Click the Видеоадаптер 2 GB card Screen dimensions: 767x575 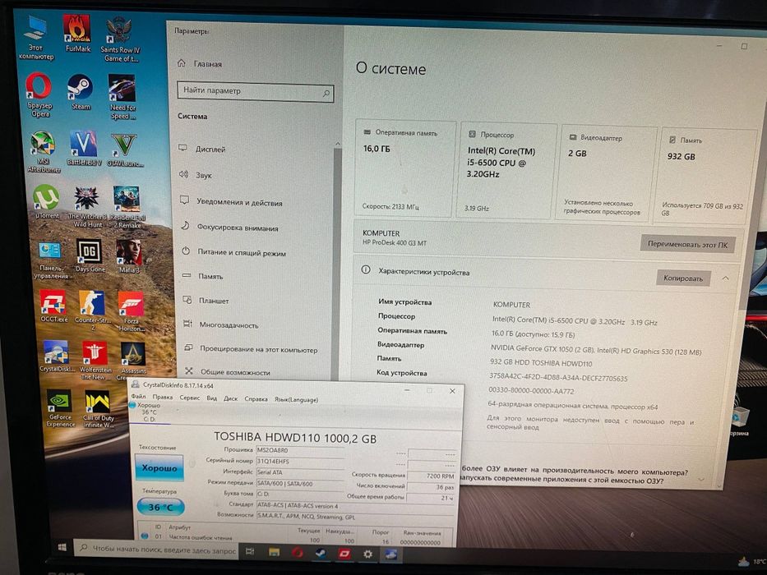608,173
